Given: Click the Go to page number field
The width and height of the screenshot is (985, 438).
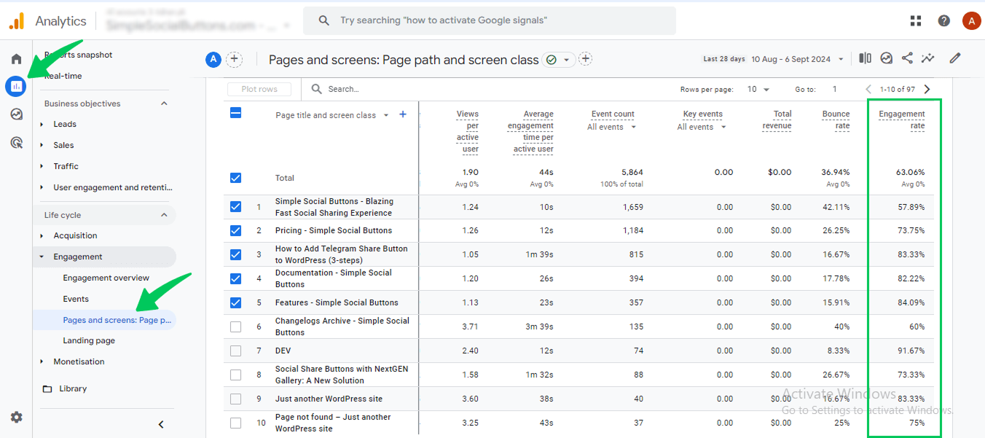Looking at the screenshot, I should (x=835, y=89).
